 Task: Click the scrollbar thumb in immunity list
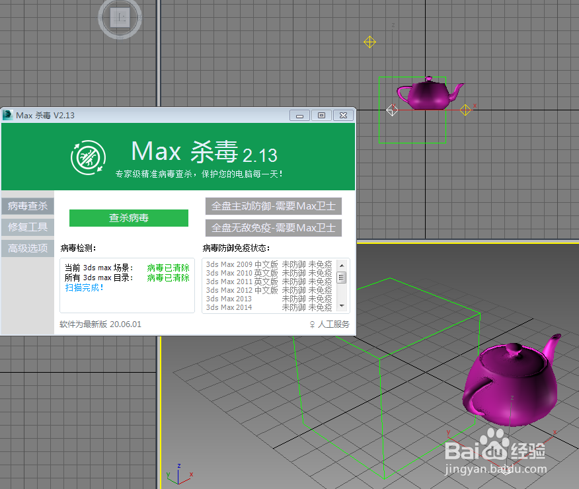pos(342,277)
